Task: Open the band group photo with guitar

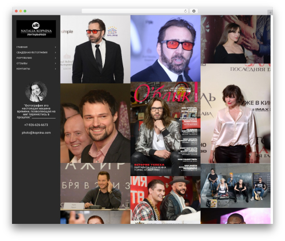Action: [235, 186]
